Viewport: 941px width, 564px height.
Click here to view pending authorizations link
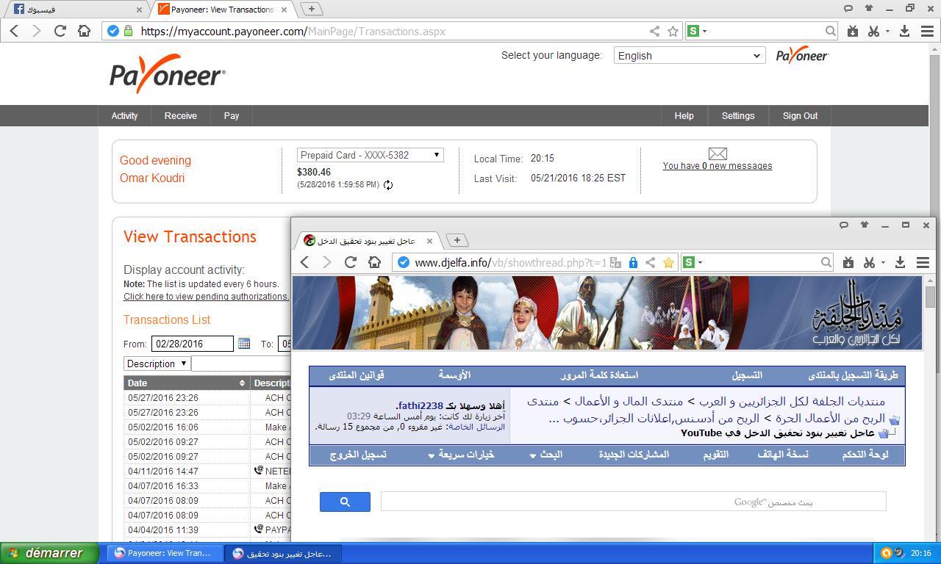(206, 297)
